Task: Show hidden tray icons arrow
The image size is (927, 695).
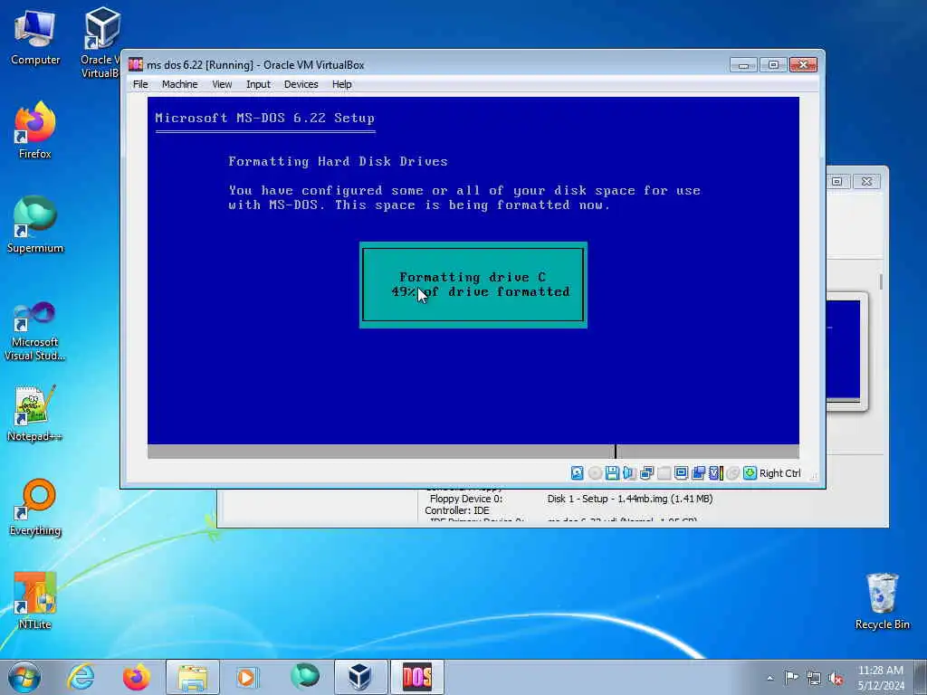Action: [770, 678]
